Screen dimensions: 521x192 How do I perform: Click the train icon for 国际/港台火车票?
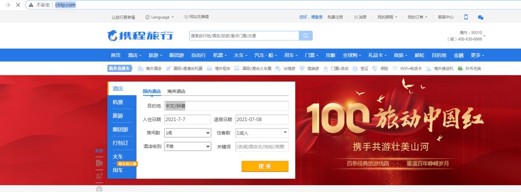(x=236, y=69)
